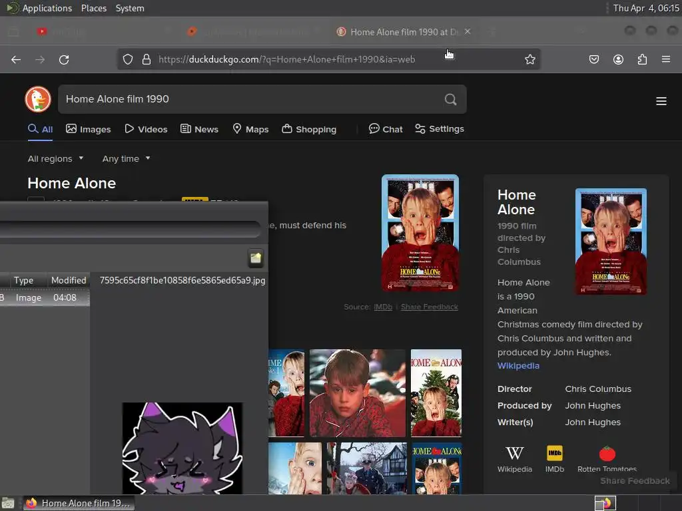Select the All results tab
The width and height of the screenshot is (682, 511).
(40, 129)
